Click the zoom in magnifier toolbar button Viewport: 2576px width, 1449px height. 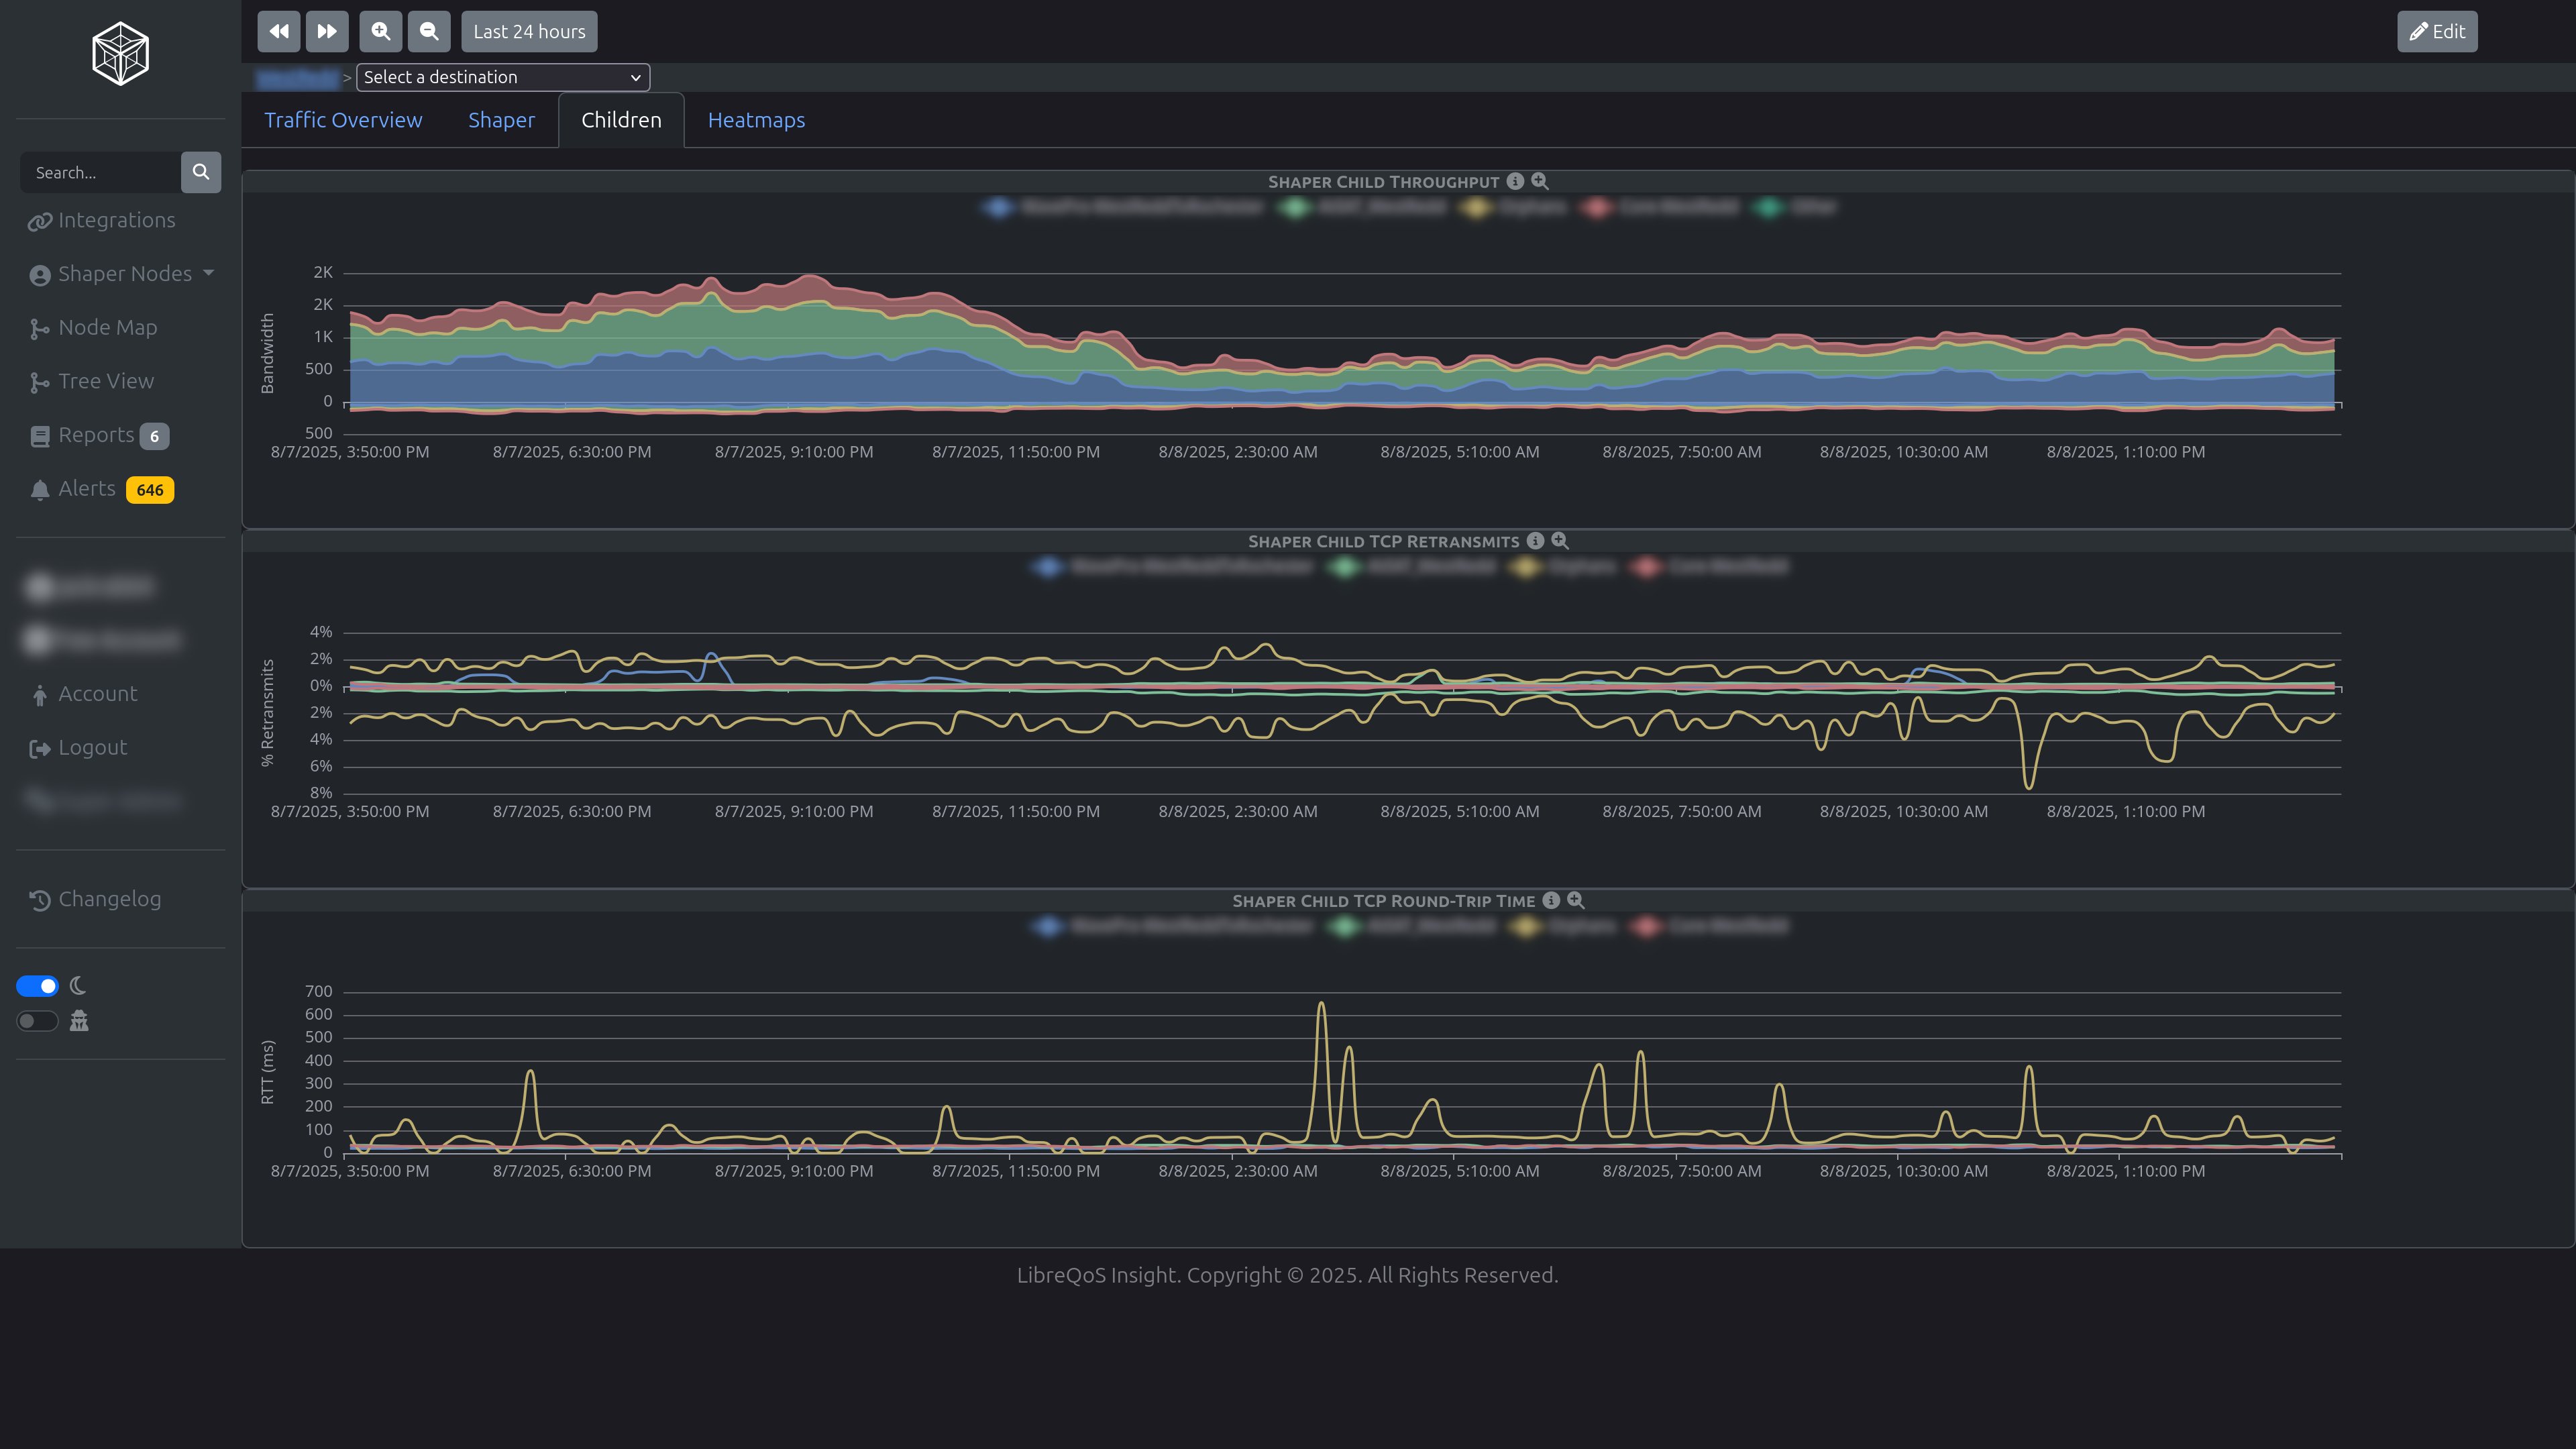pos(380,31)
